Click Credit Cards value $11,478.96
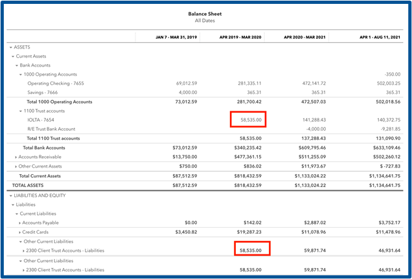Screen dimensions: 412x279 (x=388, y=232)
